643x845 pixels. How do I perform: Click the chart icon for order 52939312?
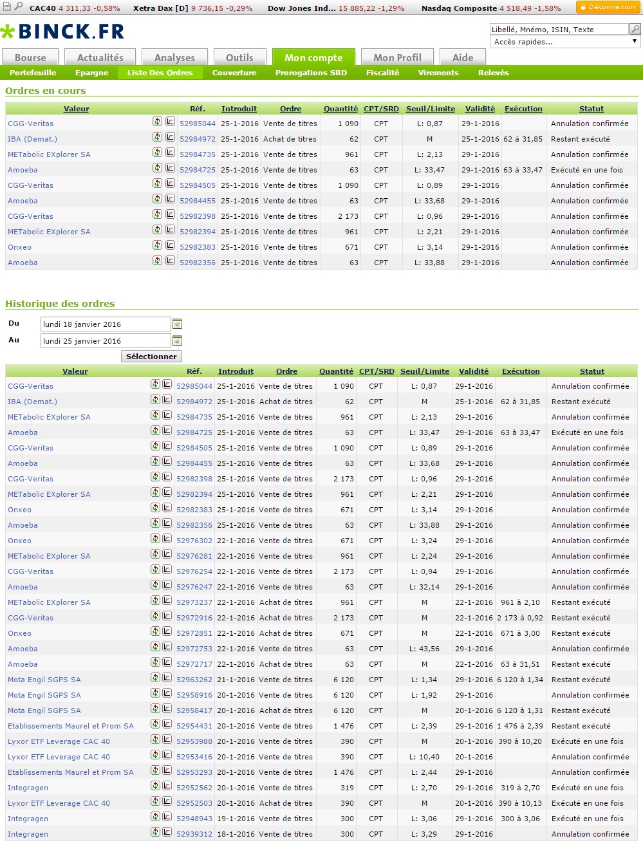tap(167, 832)
